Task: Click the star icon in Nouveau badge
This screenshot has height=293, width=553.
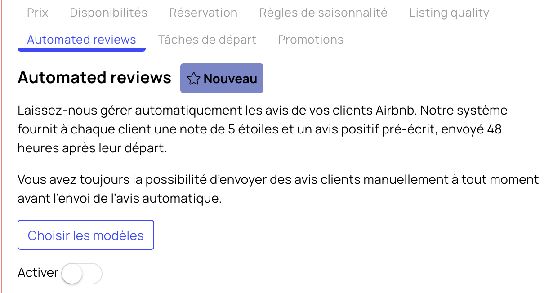Action: tap(194, 79)
